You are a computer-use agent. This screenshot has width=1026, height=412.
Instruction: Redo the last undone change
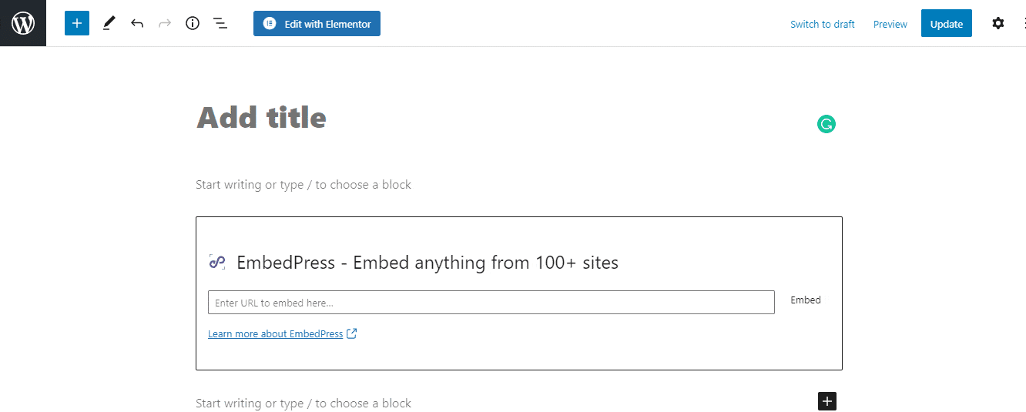click(x=165, y=23)
